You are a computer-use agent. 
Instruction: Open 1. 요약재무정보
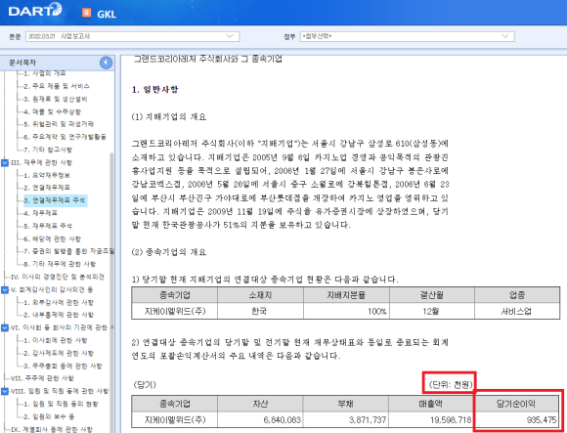click(47, 175)
